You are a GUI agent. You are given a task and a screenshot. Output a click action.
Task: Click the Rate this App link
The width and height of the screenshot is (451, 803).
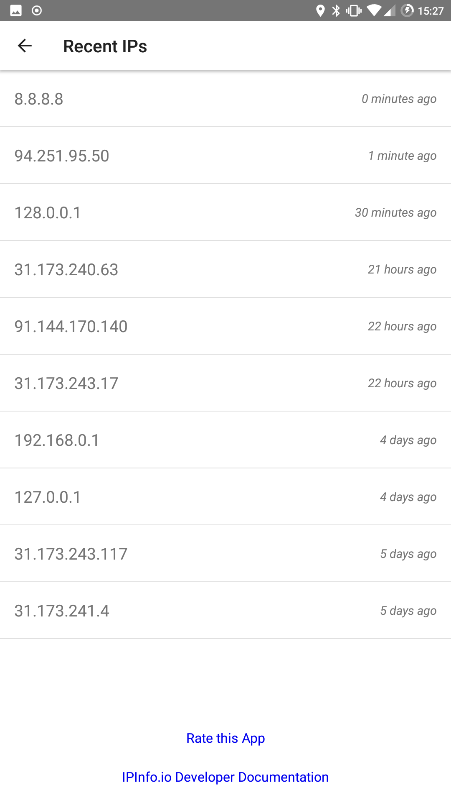225,738
